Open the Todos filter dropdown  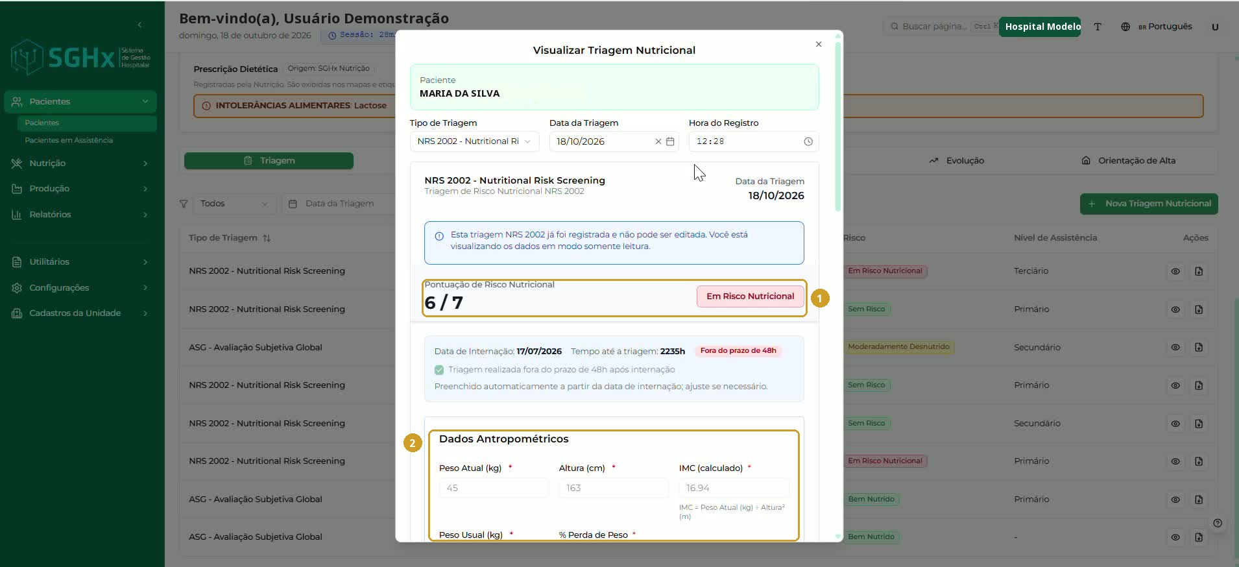click(234, 204)
